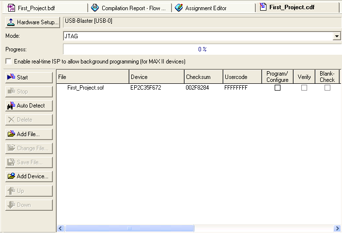Click the progress bar showing 0%
Image resolution: width=342 pixels, height=233 pixels.
[202, 49]
